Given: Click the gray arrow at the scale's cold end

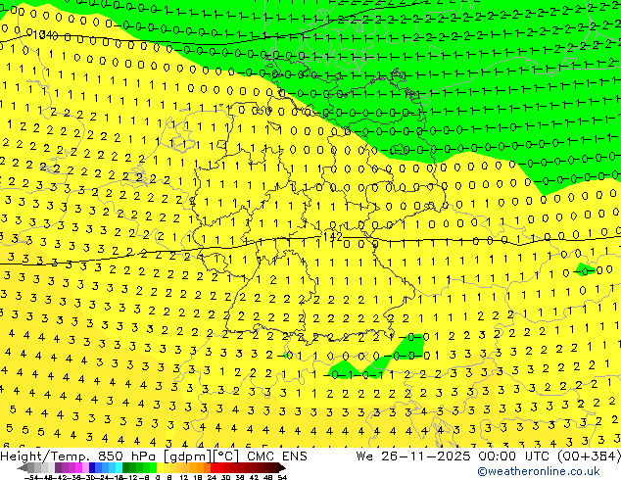Looking at the screenshot, I should pos(22,467).
